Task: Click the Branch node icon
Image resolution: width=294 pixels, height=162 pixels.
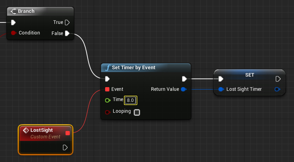Action: 13,11
